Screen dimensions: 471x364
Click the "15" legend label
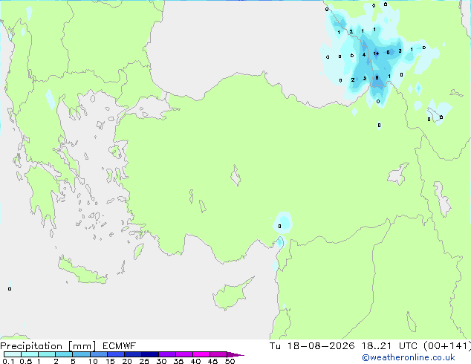110,361
